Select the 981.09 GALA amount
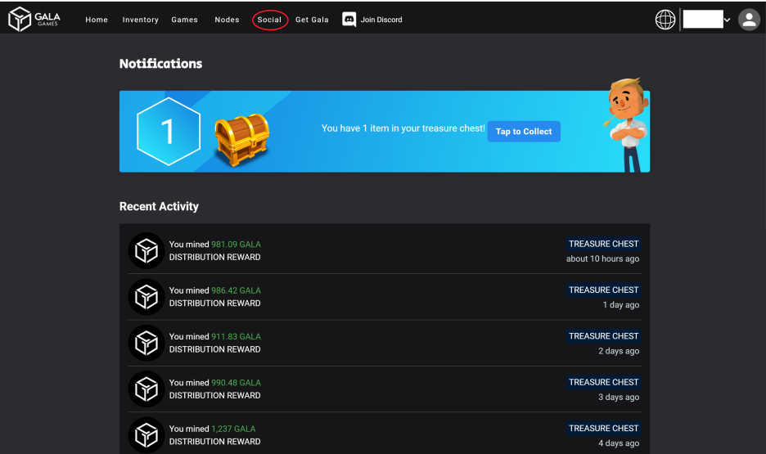Viewport: 766px width, 454px height. 236,245
